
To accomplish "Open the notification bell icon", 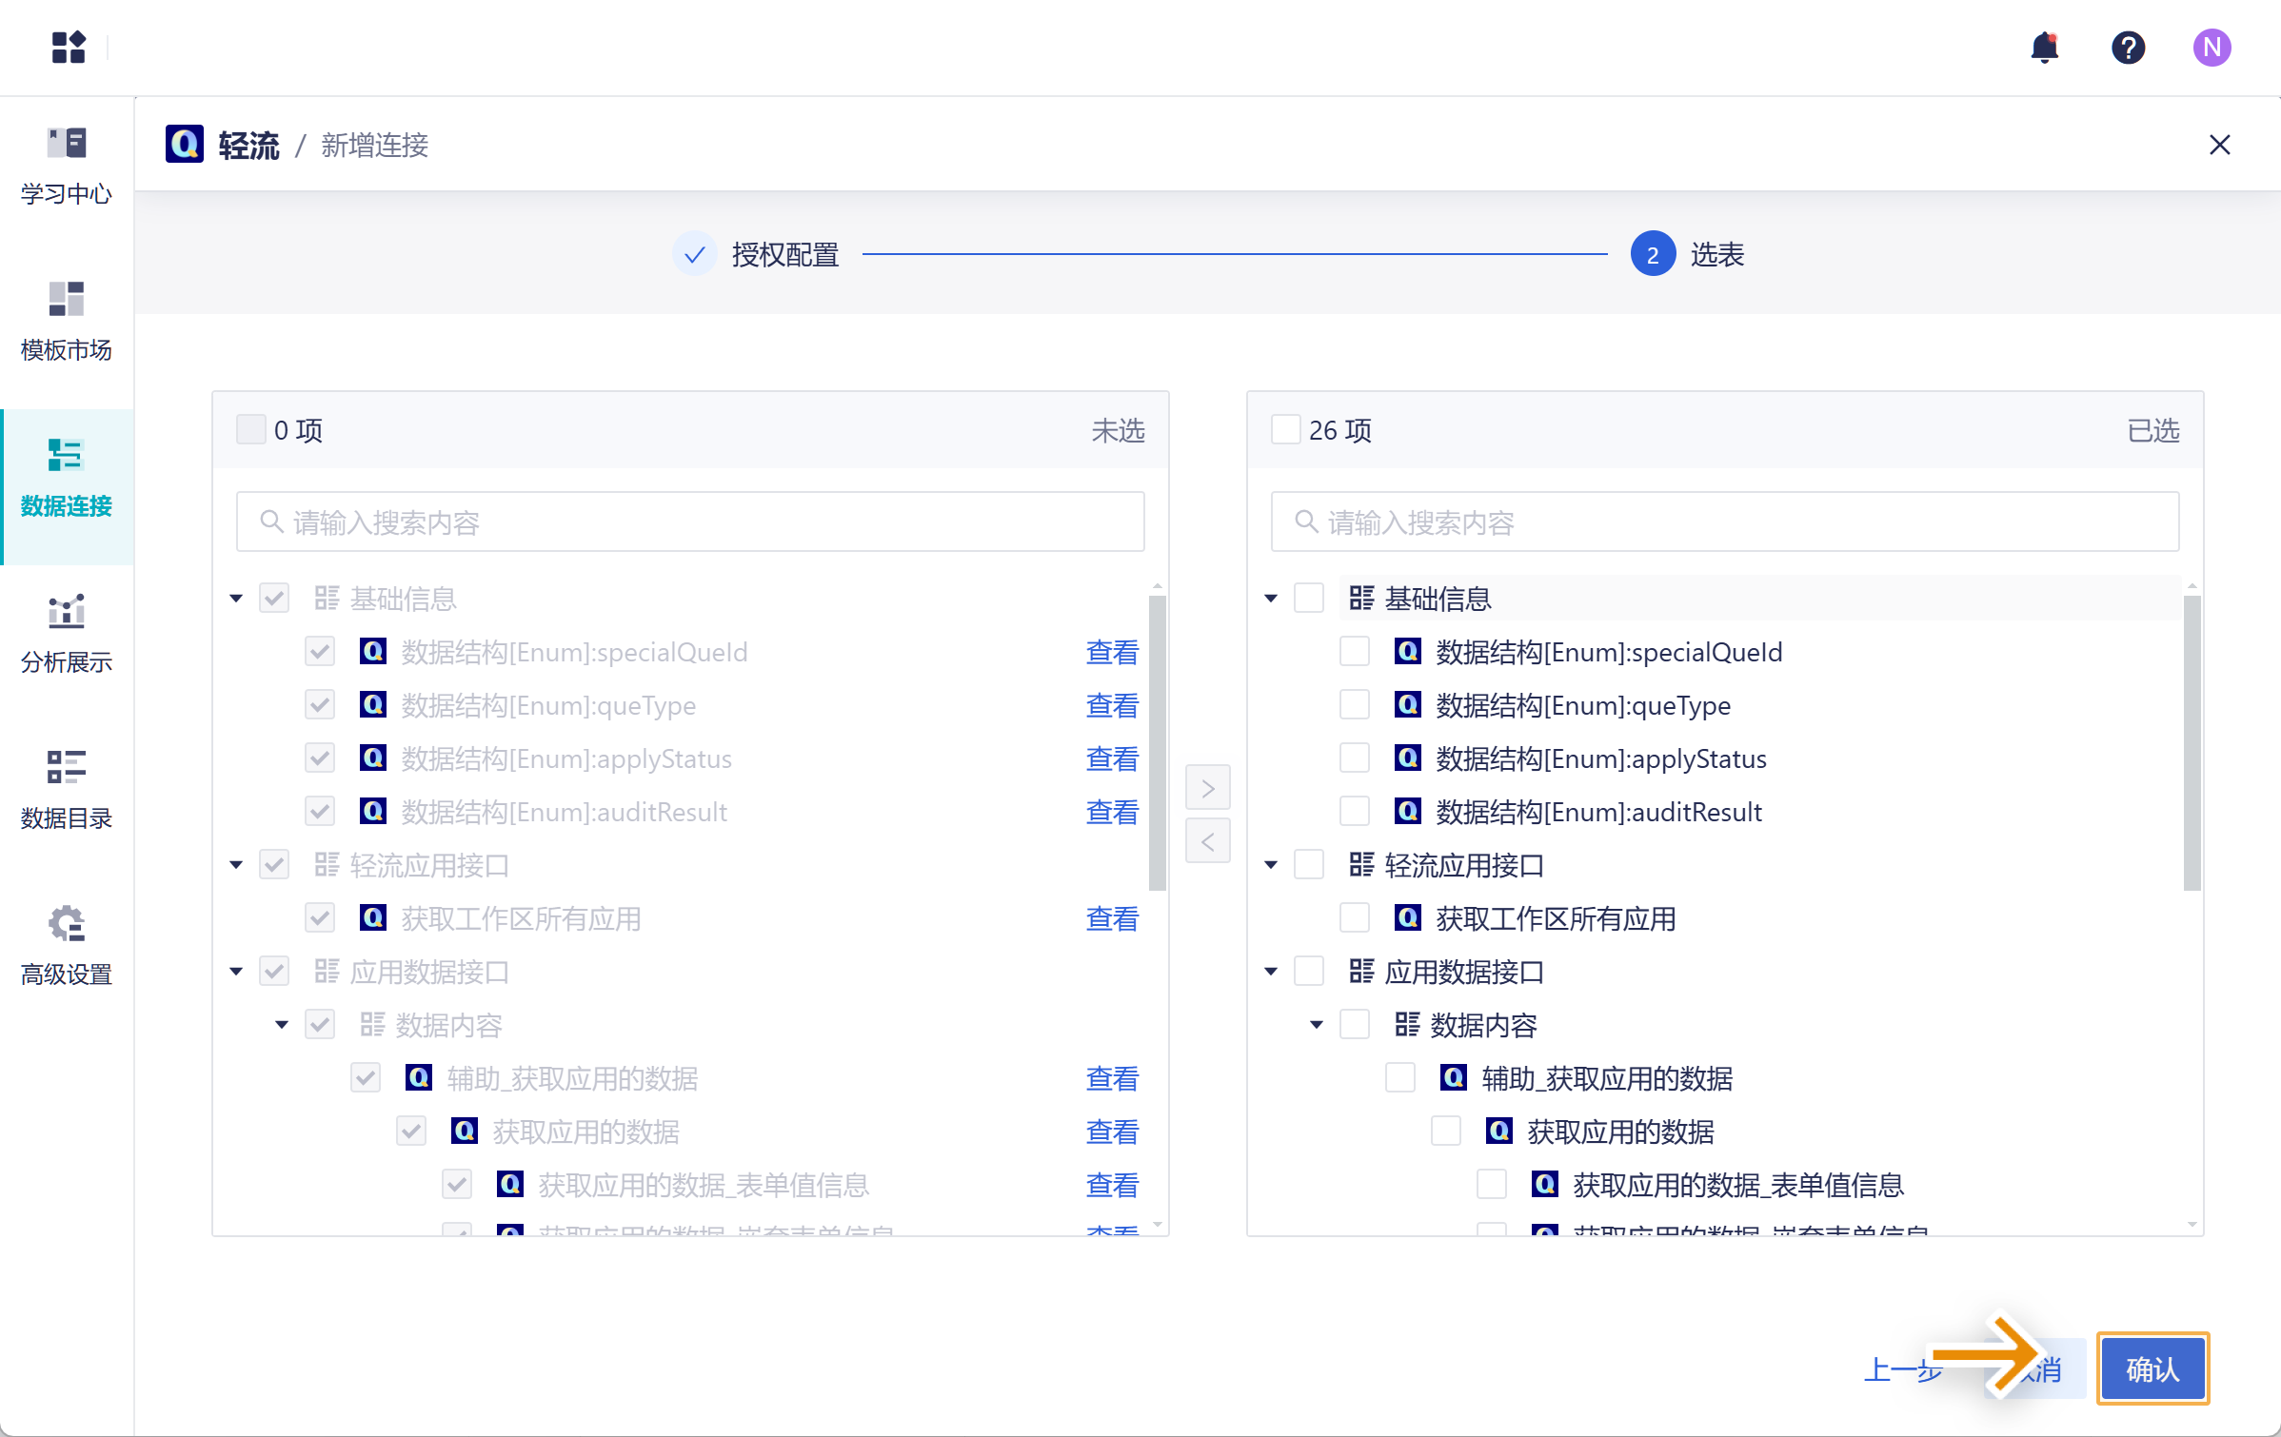I will [x=2044, y=48].
